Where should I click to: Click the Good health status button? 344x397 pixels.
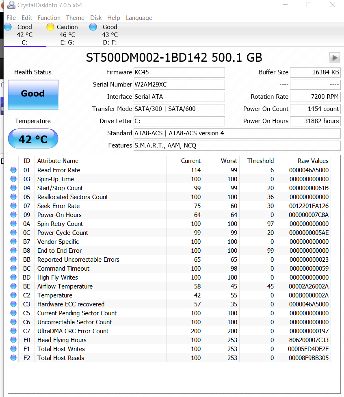point(33,95)
